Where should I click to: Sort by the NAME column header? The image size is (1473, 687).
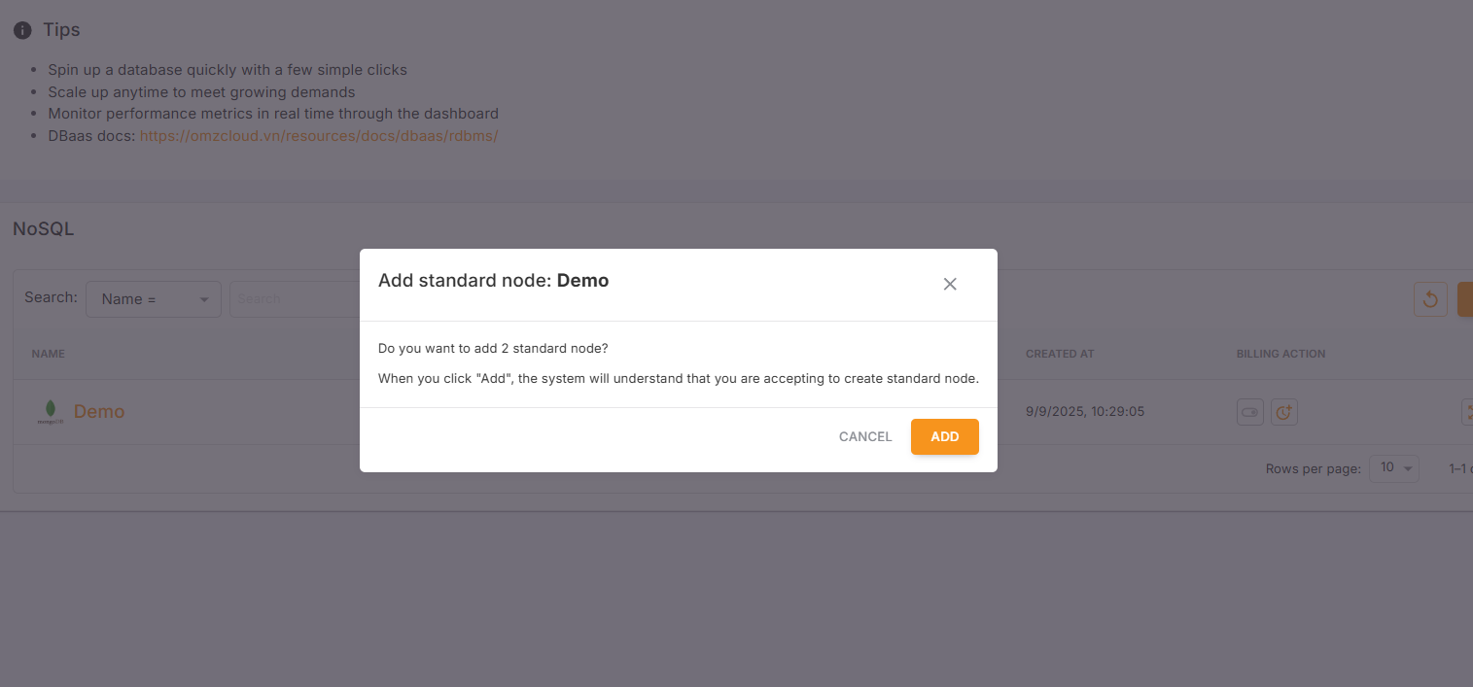click(48, 353)
